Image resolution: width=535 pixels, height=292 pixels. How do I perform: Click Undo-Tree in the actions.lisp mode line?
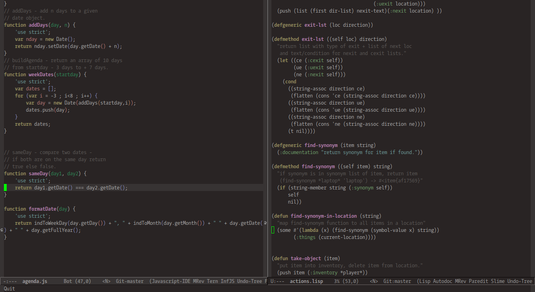[520, 281]
